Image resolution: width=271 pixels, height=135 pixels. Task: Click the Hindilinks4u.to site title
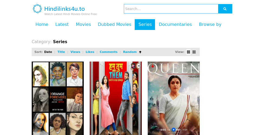[64, 9]
